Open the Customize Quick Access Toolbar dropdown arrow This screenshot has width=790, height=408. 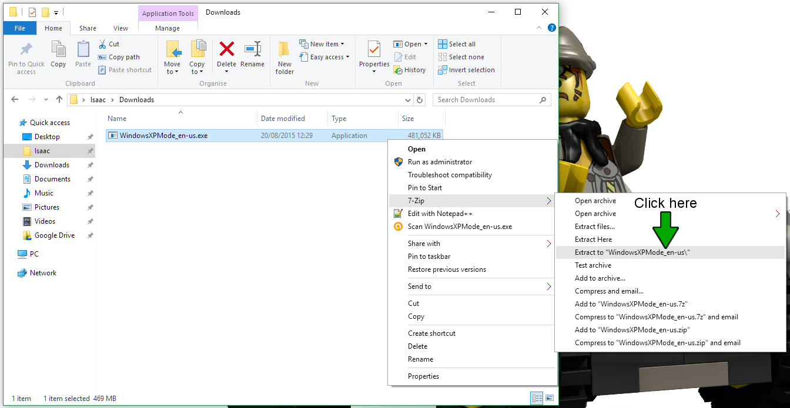pyautogui.click(x=56, y=12)
